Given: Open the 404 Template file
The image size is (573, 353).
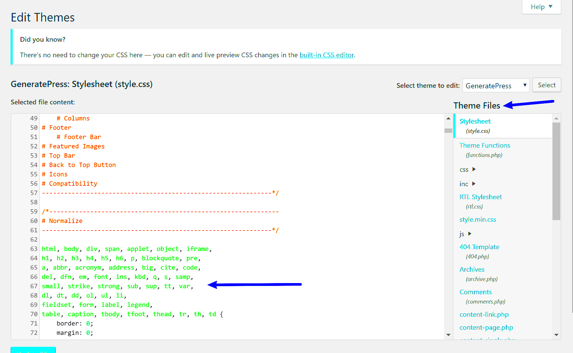Looking at the screenshot, I should pos(479,247).
